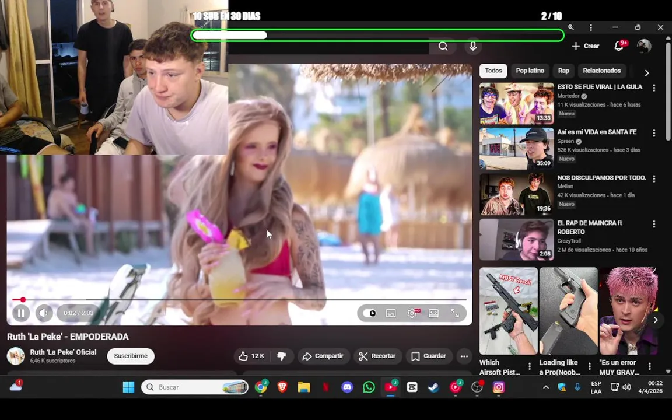Mute the video player volume
This screenshot has width=672, height=420.
[x=44, y=313]
